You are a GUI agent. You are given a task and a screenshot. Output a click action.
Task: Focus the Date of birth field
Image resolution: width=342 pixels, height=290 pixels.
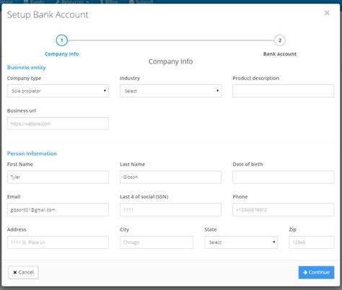[284, 177]
